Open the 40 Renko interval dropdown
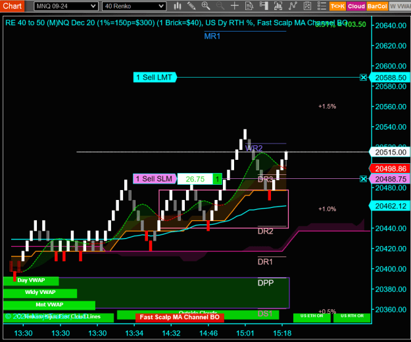 [x=134, y=6]
